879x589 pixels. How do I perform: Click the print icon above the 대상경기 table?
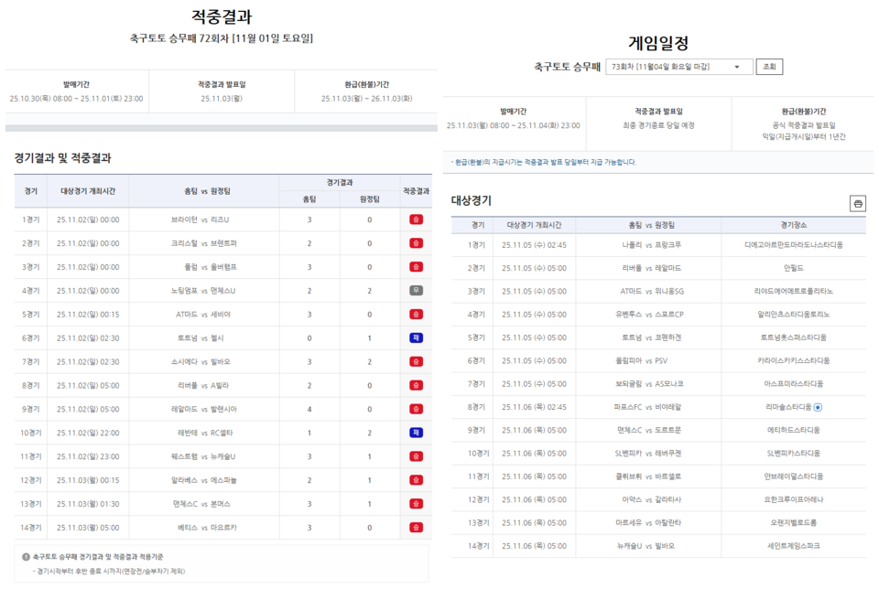click(857, 203)
